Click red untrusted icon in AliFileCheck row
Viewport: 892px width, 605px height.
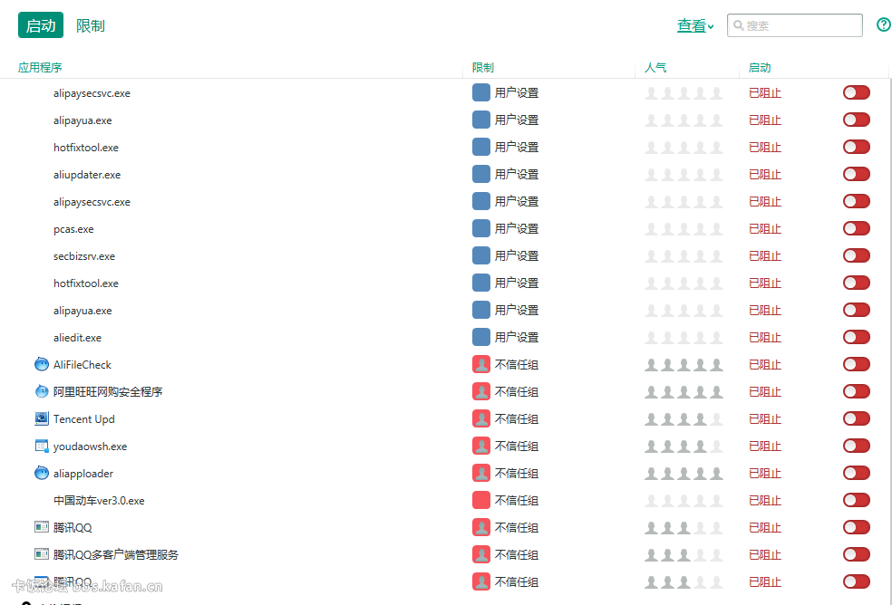pyautogui.click(x=481, y=364)
